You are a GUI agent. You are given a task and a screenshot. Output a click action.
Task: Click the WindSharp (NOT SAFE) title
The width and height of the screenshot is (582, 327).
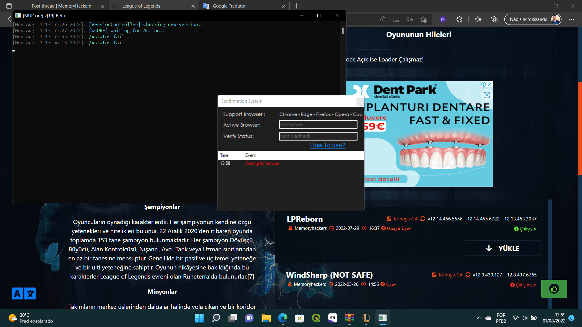(x=329, y=275)
